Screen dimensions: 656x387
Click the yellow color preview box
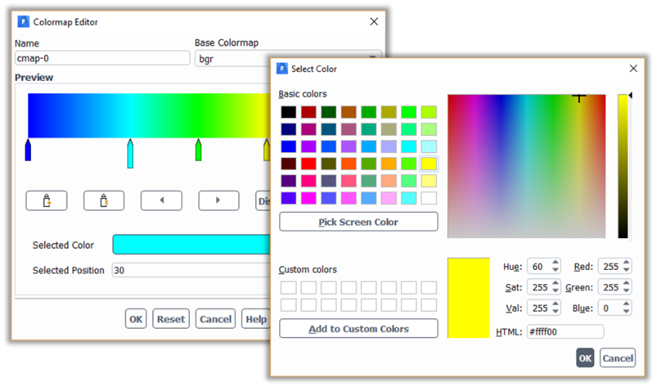coord(468,298)
